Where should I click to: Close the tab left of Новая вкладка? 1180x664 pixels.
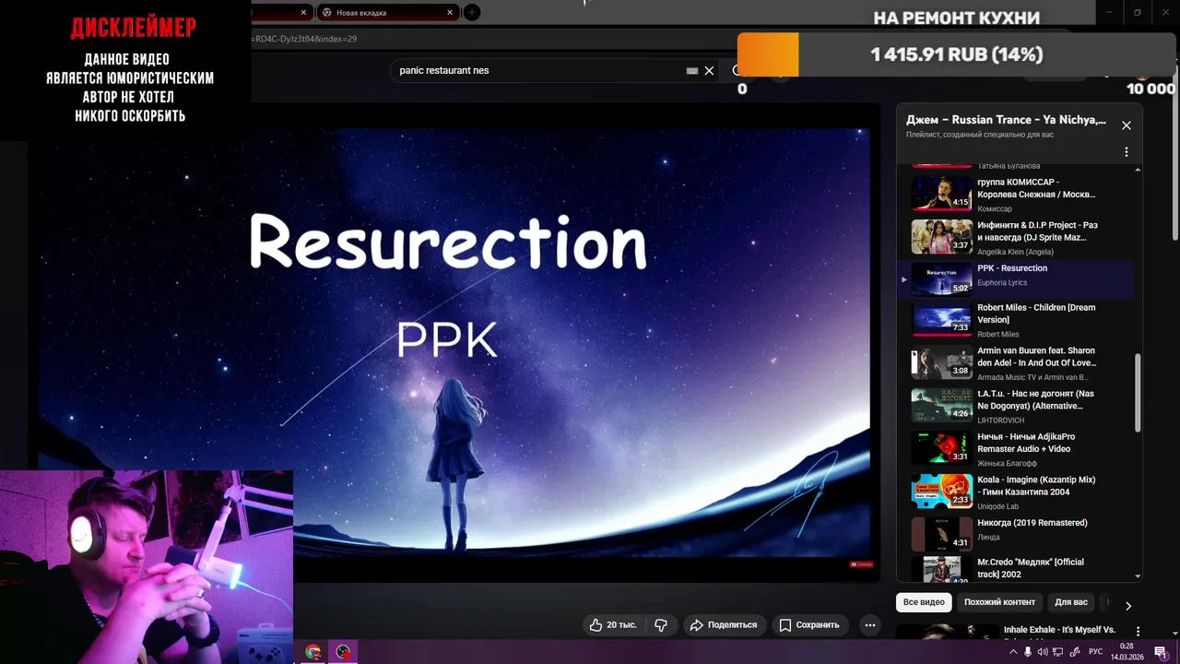pos(303,12)
